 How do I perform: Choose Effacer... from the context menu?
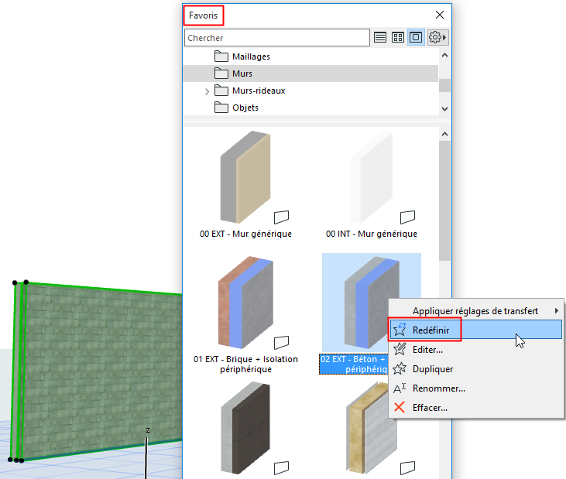tap(476, 408)
